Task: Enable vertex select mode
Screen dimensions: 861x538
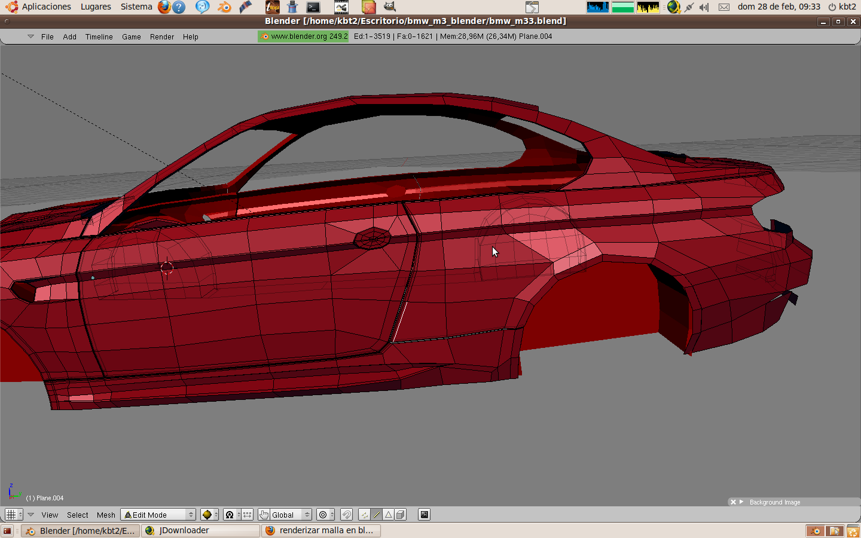Action: tap(364, 515)
